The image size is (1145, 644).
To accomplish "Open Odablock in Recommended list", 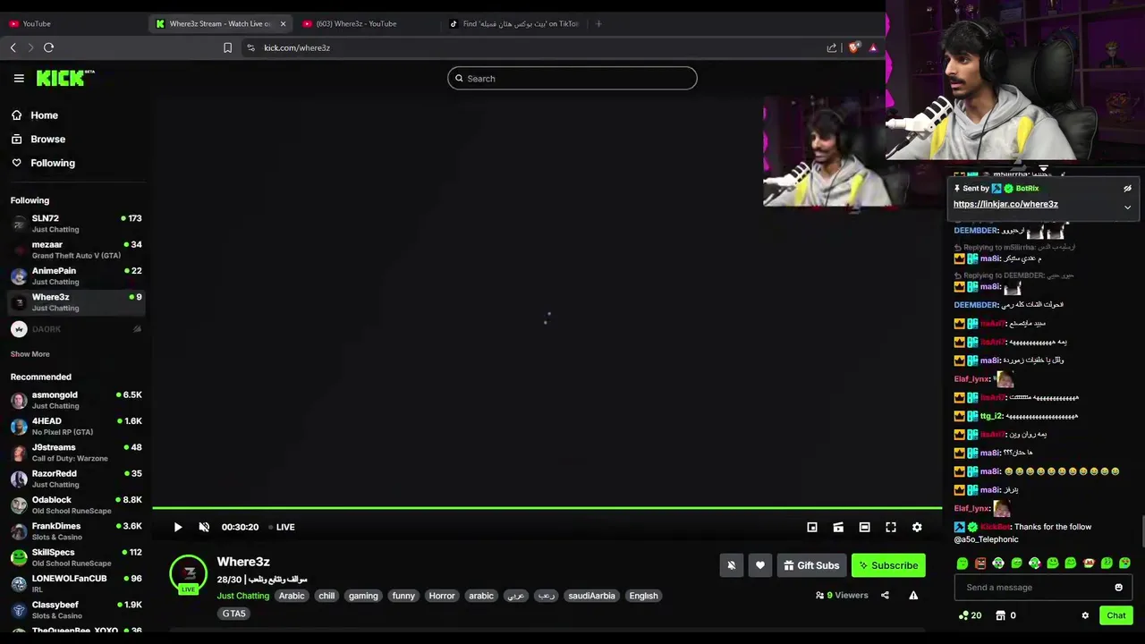I will coord(76,505).
